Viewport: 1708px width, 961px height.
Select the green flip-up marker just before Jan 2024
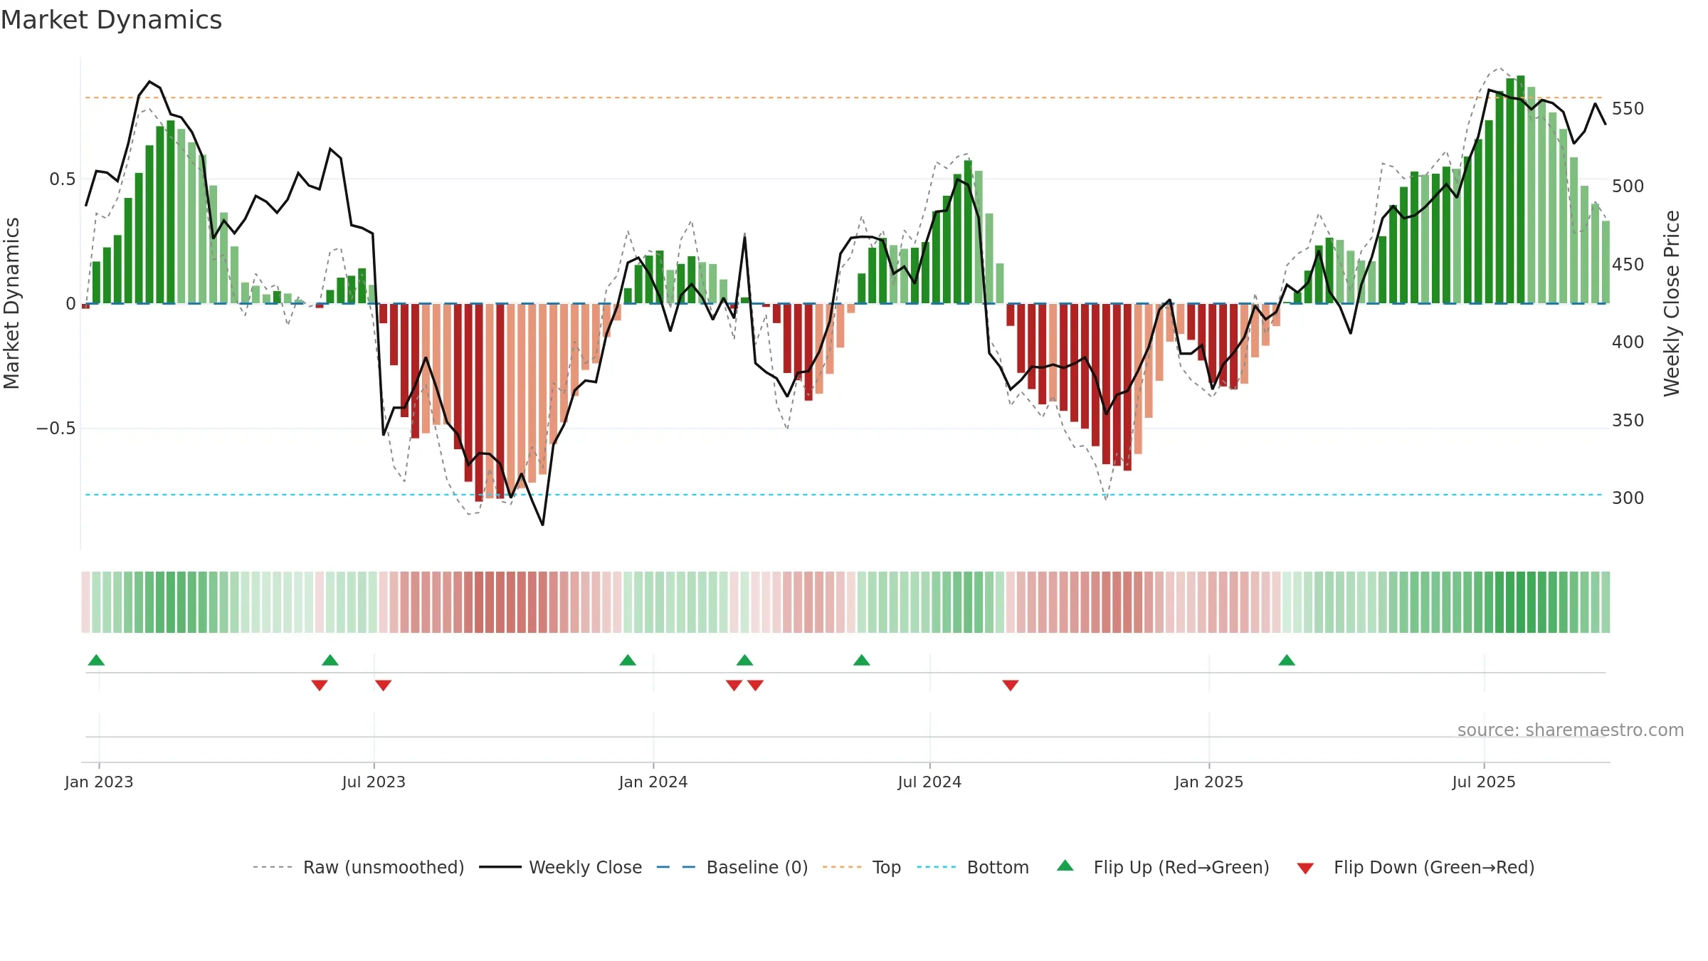(x=628, y=660)
